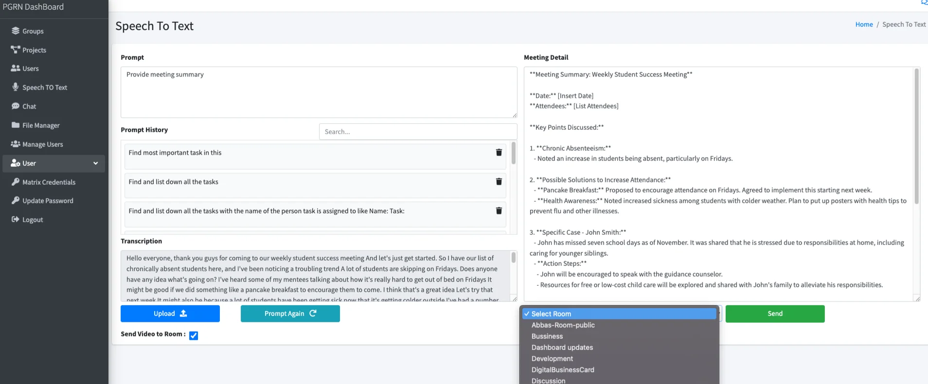Open Manage Users in the sidebar
The image size is (928, 384).
pos(42,144)
